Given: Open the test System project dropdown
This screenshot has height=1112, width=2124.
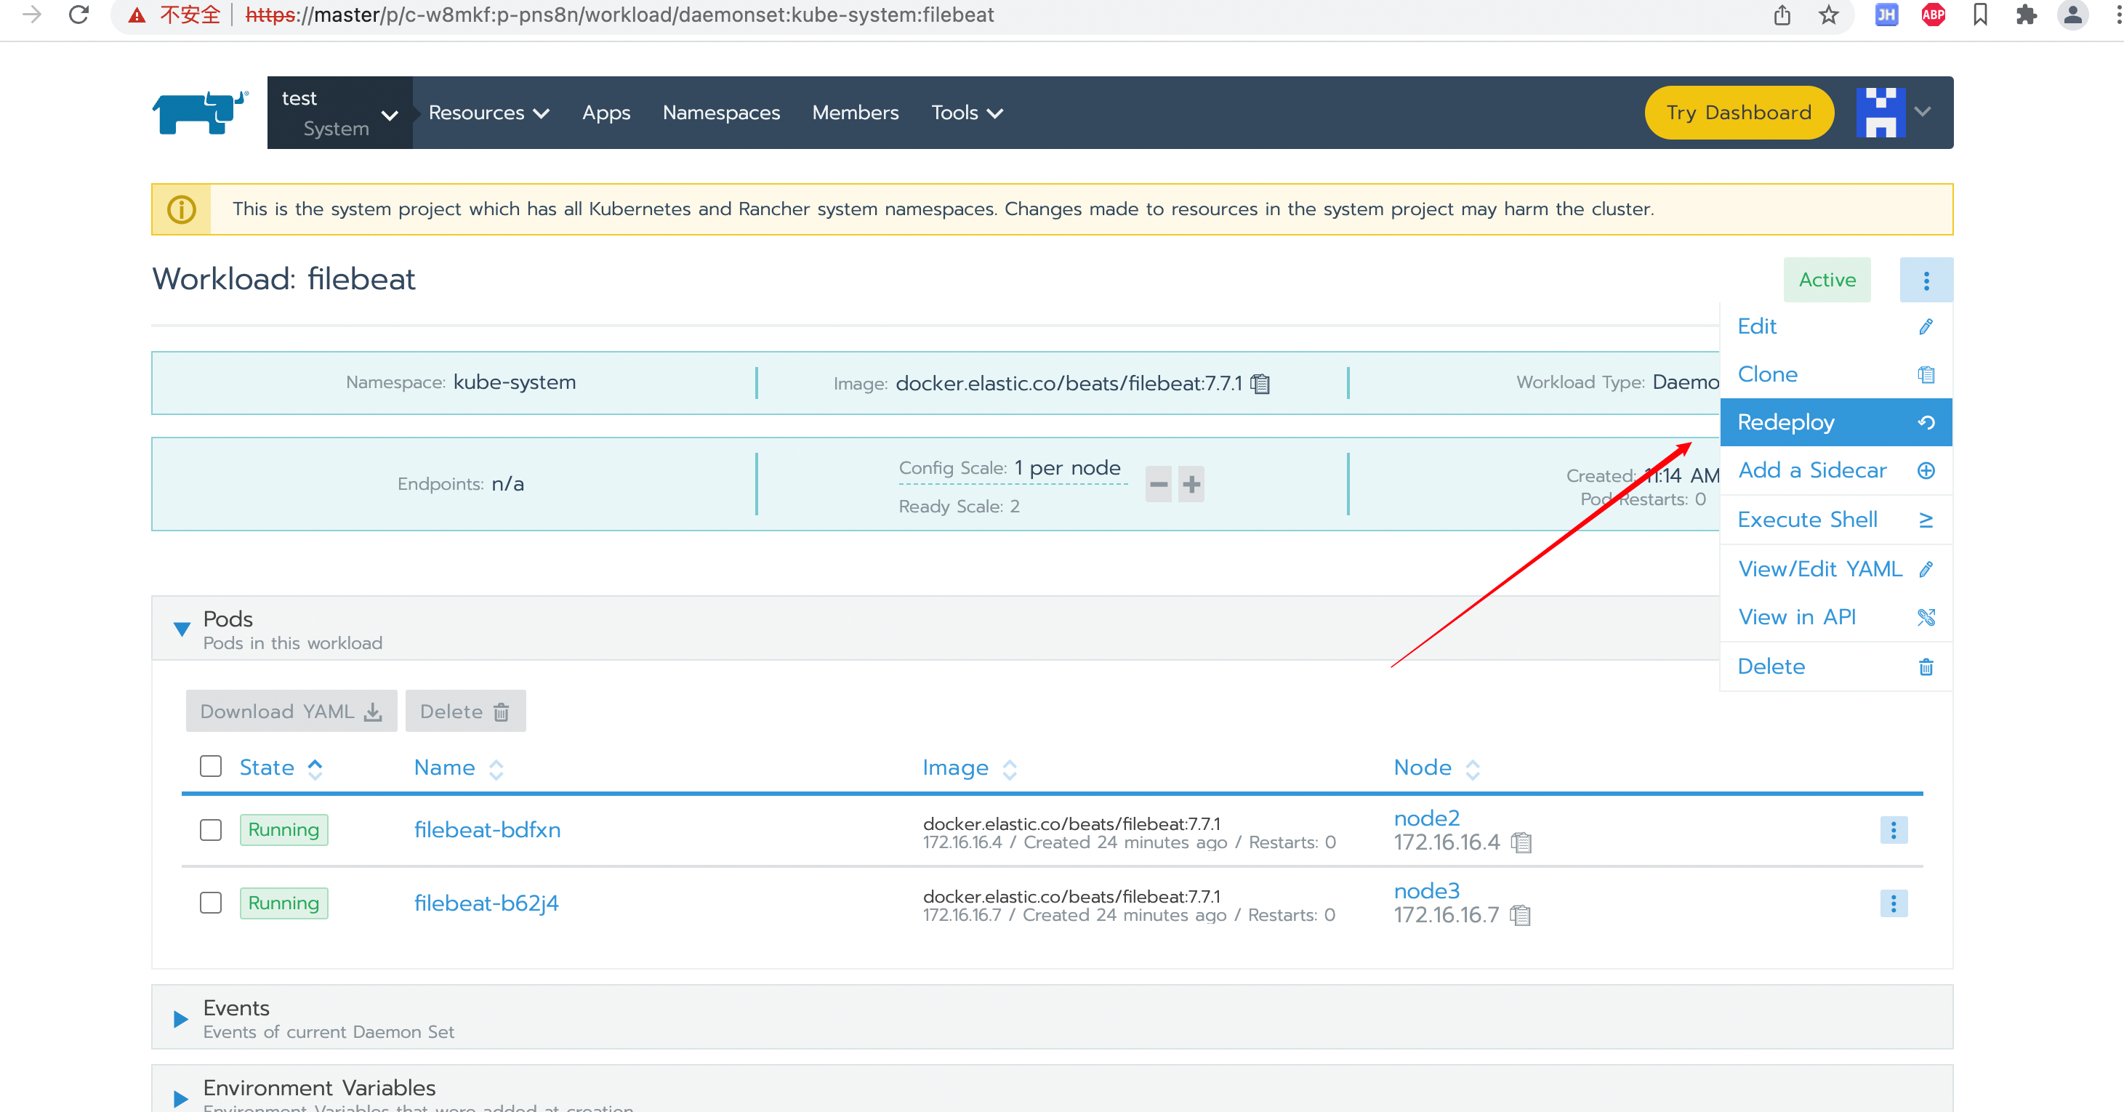Looking at the screenshot, I should 339,113.
